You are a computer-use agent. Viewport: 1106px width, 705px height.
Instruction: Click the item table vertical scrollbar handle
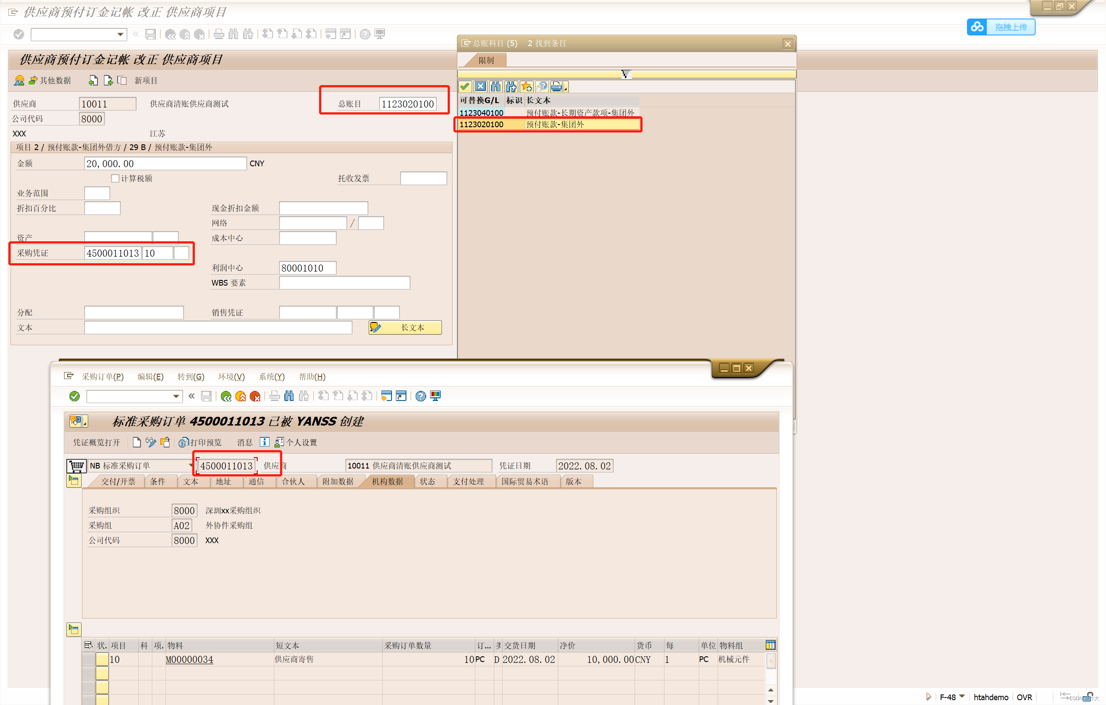(771, 661)
